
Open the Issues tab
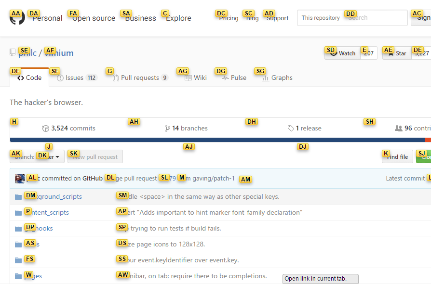click(x=77, y=77)
